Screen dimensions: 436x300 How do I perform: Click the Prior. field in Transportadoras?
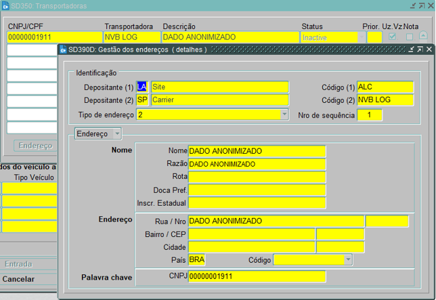click(x=374, y=37)
